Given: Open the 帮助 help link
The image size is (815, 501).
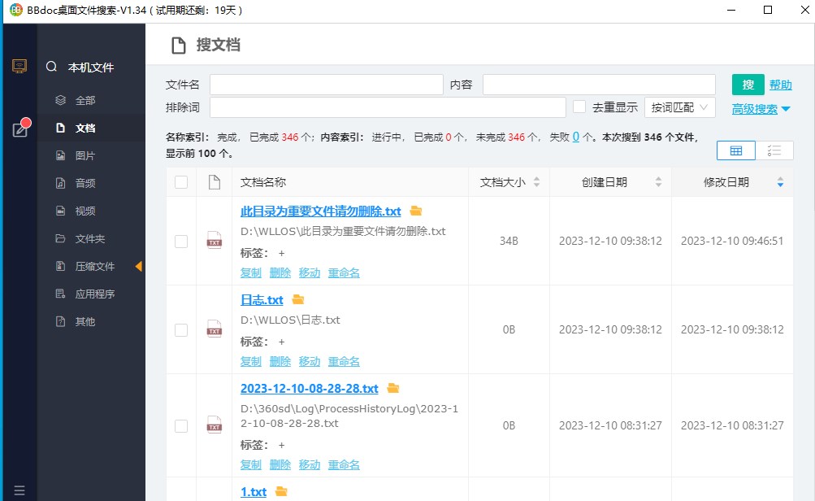Looking at the screenshot, I should click(x=780, y=85).
